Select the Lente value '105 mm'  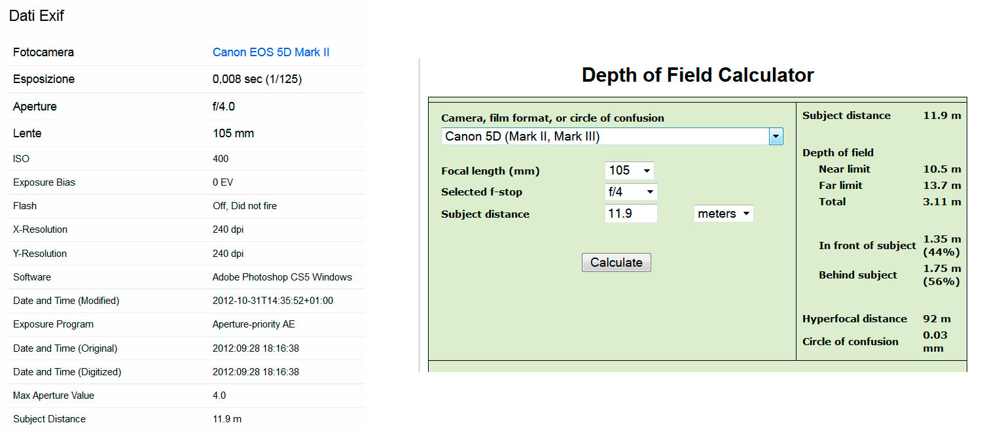click(233, 133)
